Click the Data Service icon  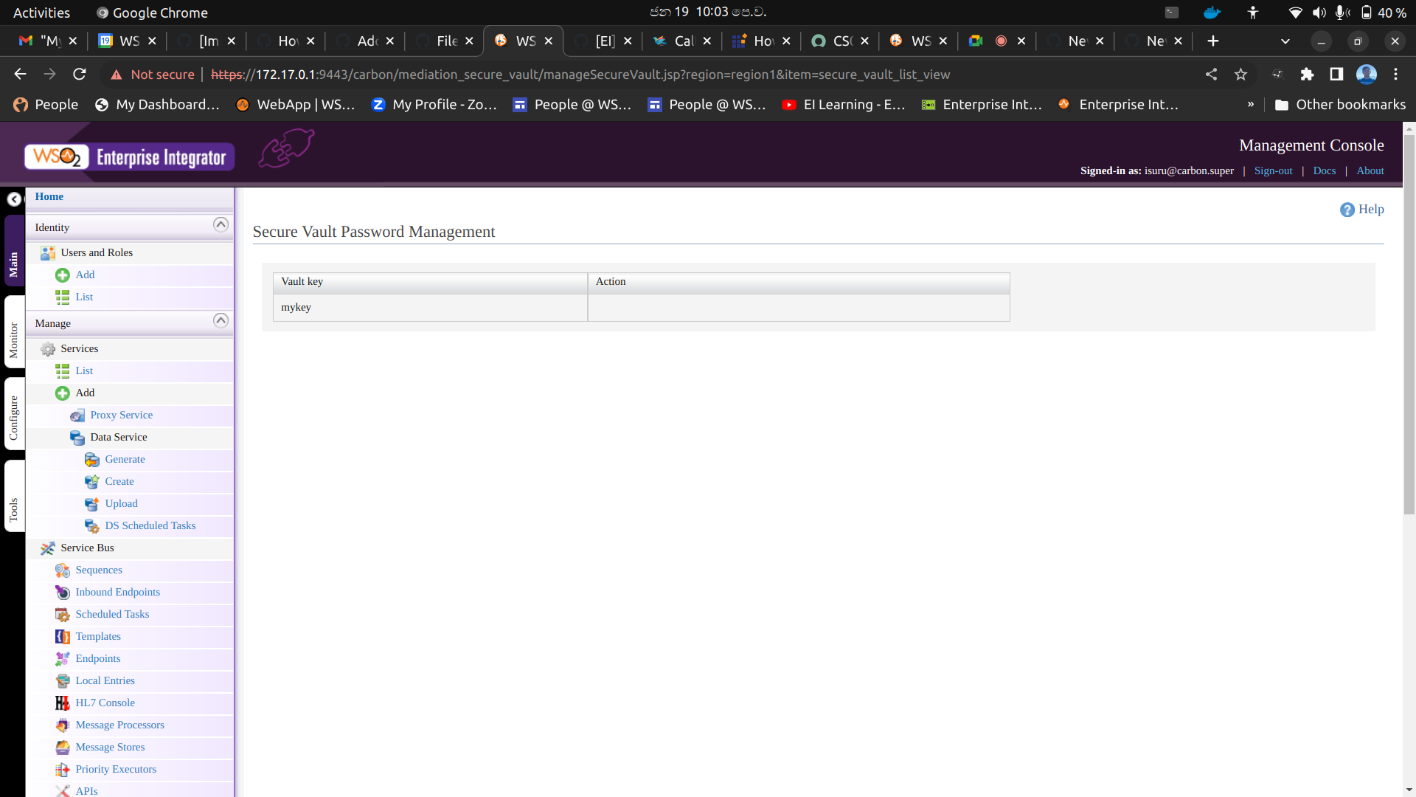(77, 437)
